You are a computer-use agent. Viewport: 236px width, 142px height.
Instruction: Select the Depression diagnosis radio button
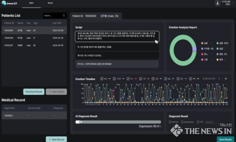[182, 122]
